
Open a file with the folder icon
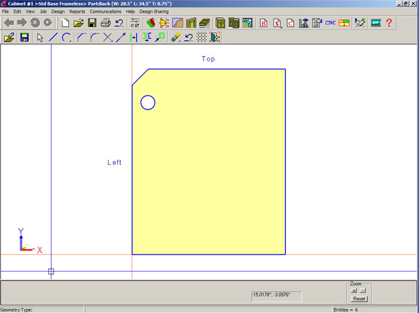pyautogui.click(x=79, y=23)
